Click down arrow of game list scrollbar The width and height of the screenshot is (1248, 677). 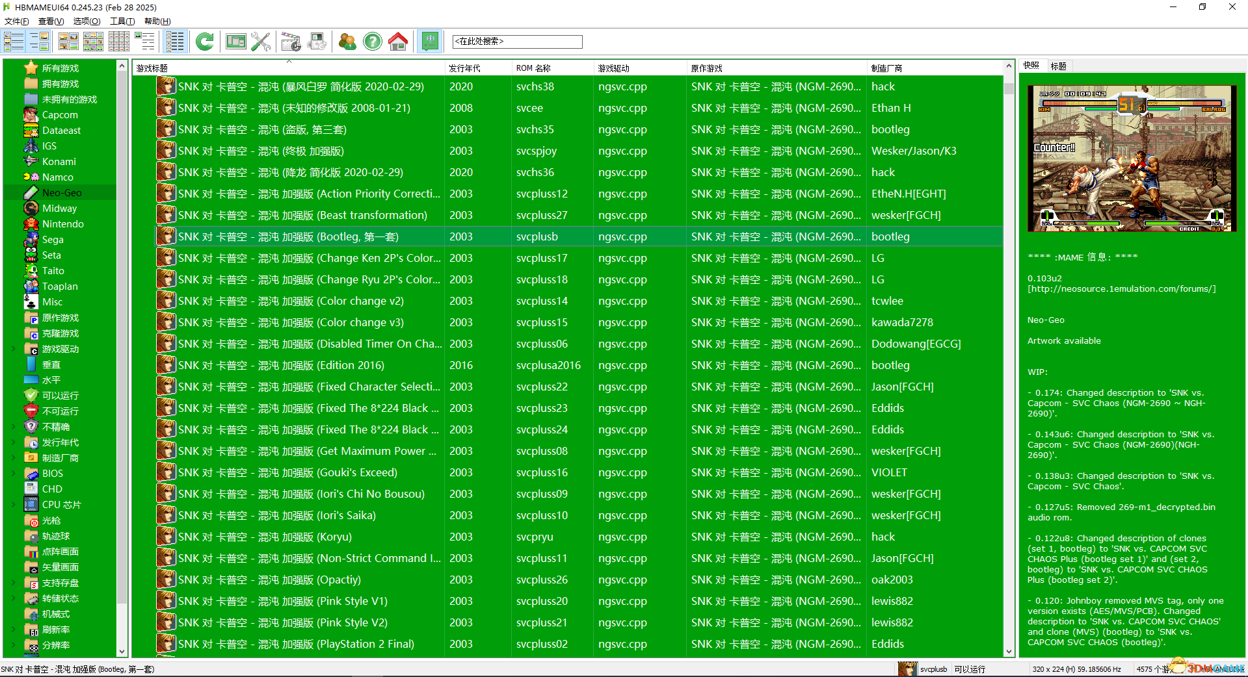(x=1009, y=652)
